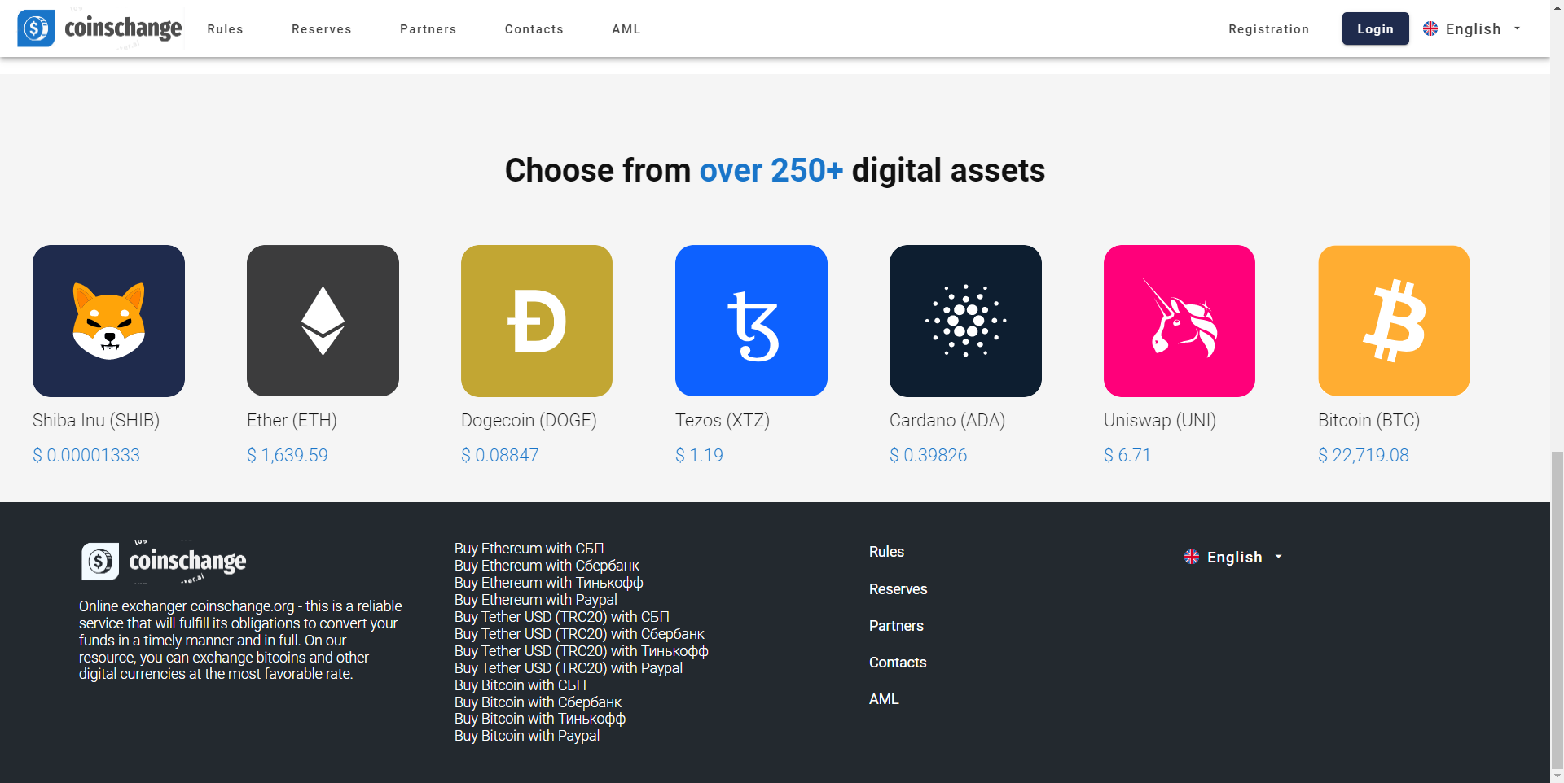Open the Partners link in the footer
This screenshot has height=783, width=1564.
(x=896, y=626)
